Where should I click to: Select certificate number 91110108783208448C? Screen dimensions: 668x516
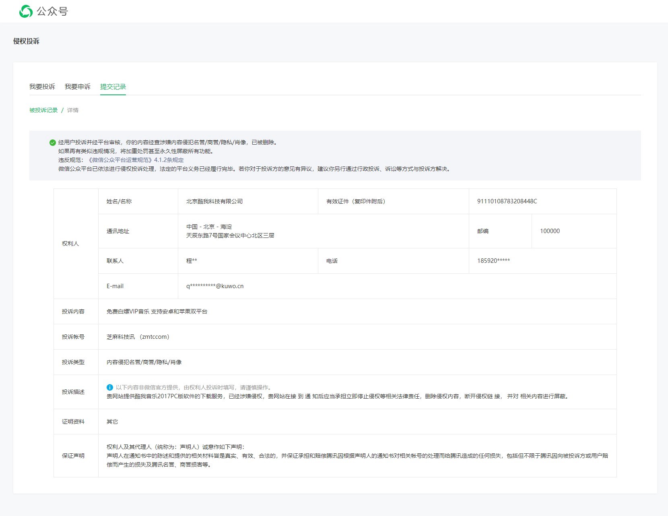(507, 201)
